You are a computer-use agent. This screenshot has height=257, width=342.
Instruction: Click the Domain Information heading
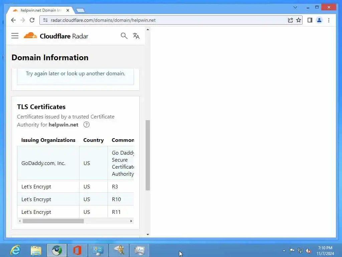(50, 58)
